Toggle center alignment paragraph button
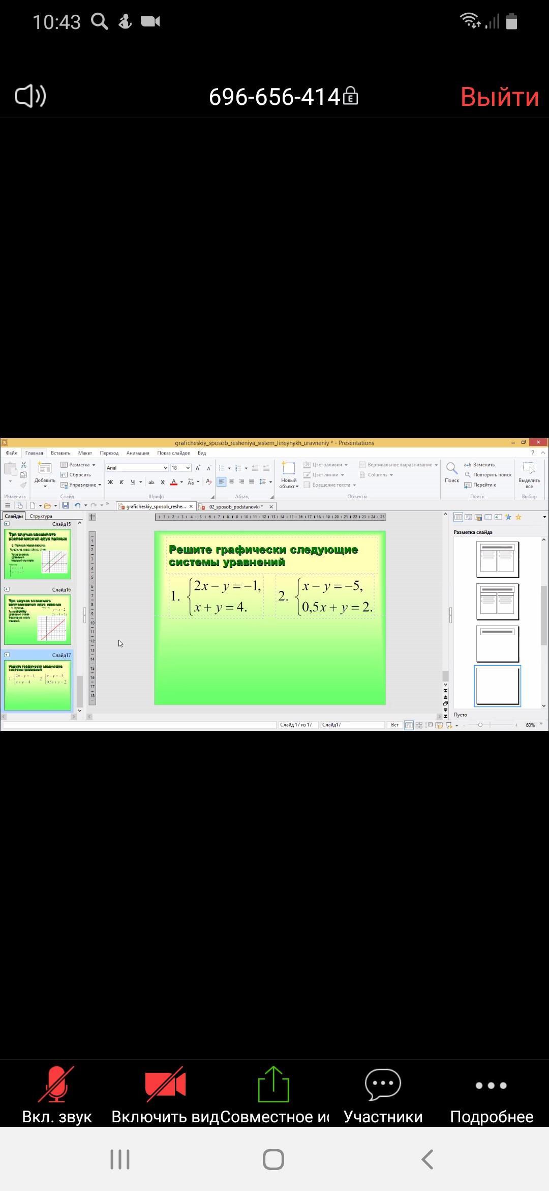The width and height of the screenshot is (549, 1191). [x=231, y=481]
